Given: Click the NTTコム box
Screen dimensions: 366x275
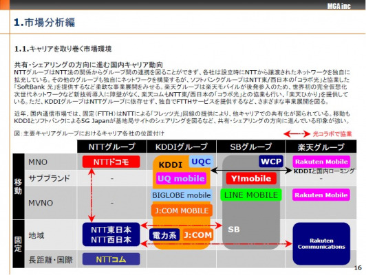Looking at the screenshot, I should coord(111,259).
